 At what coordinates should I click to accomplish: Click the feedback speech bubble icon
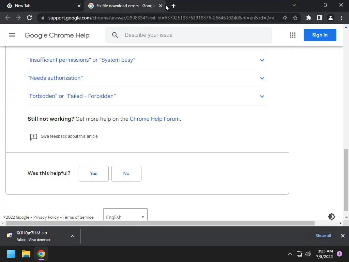[x=34, y=137]
